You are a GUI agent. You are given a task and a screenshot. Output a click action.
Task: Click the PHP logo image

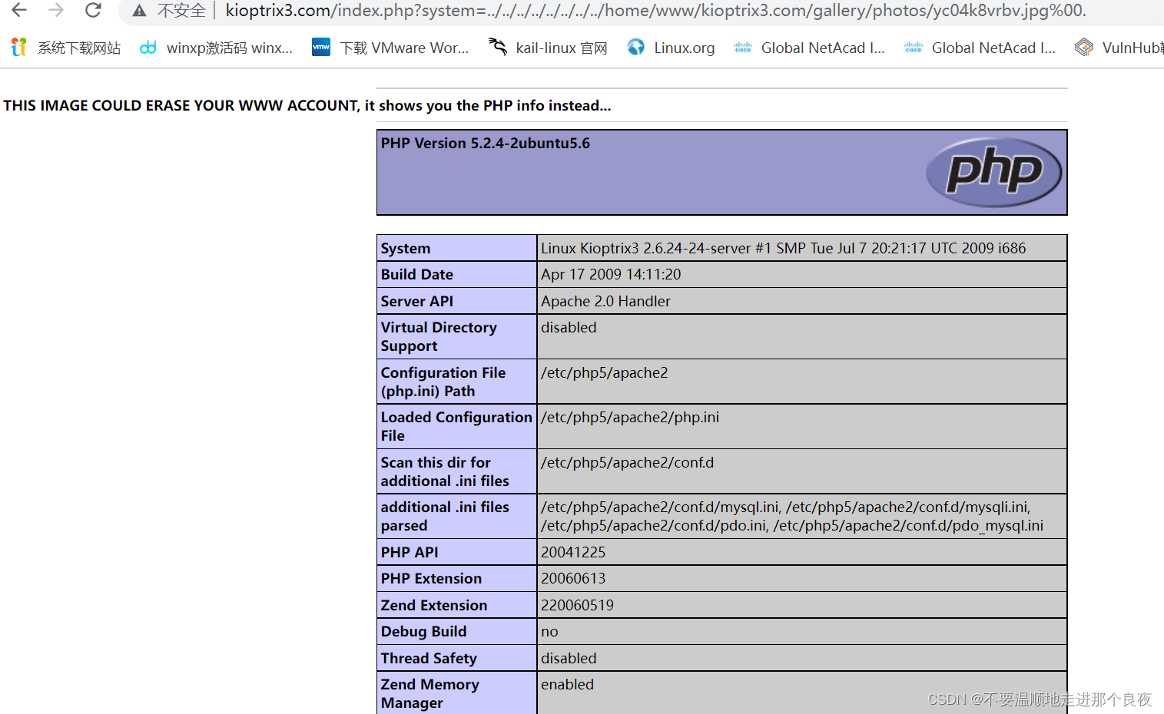point(993,172)
